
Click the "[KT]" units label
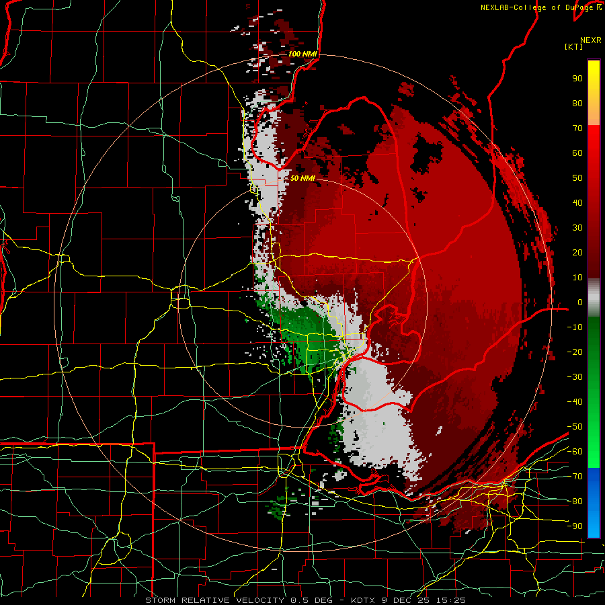(574, 46)
